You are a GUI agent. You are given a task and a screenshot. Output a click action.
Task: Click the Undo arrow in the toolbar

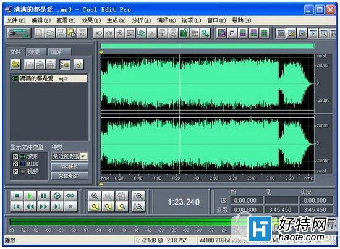pos(99,33)
